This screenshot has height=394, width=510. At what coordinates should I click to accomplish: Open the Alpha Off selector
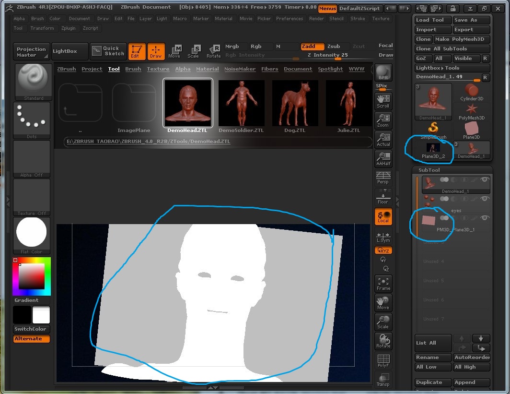click(32, 159)
